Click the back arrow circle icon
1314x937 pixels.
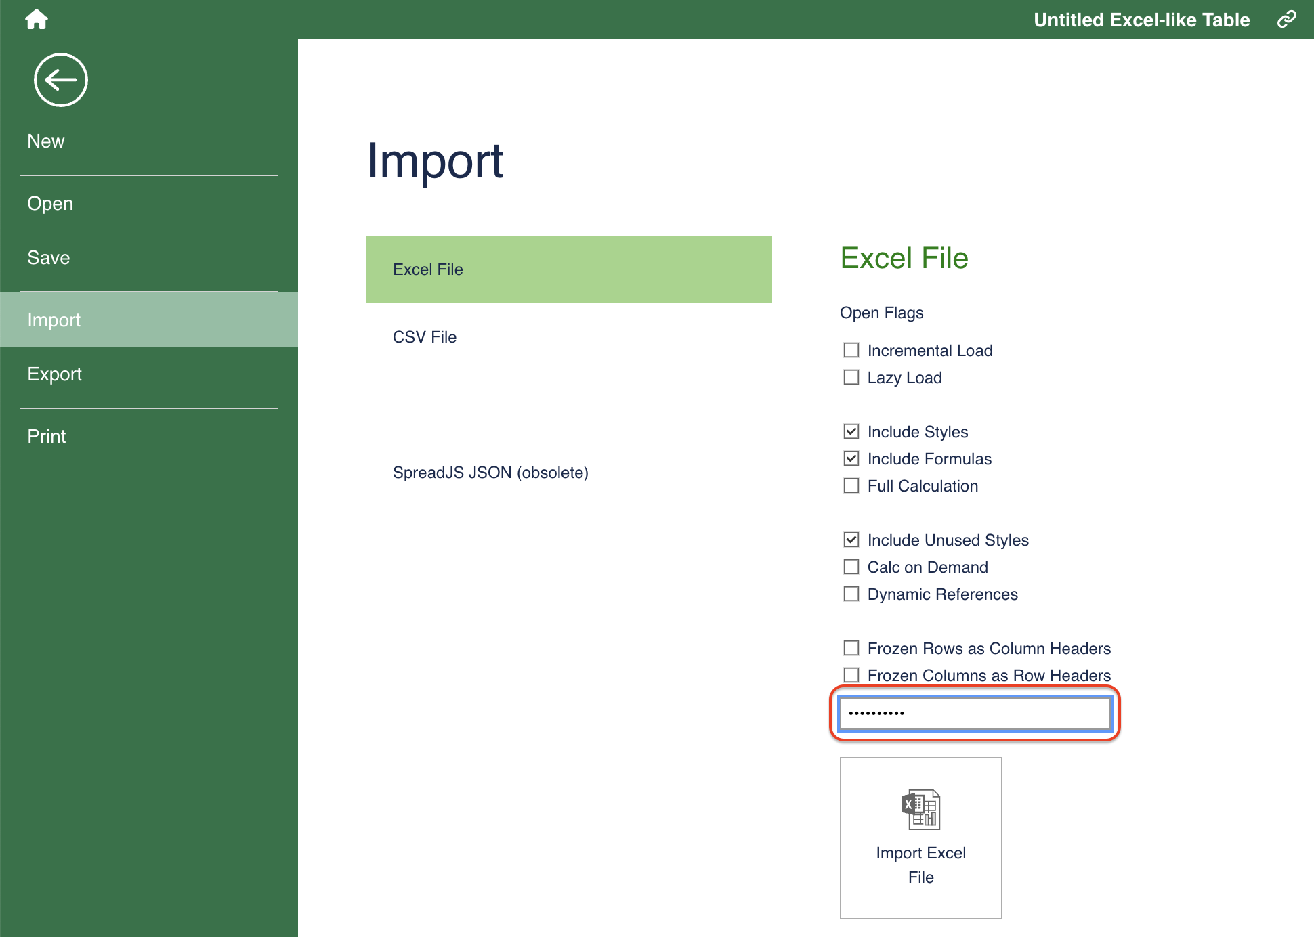click(61, 80)
